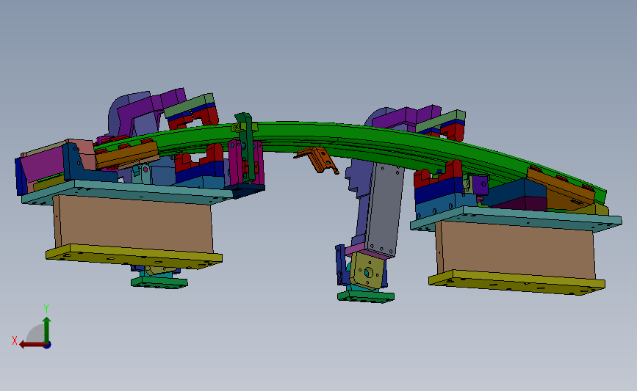The image size is (637, 391).
Task: Select the orange bracket under the green rail
Action: click(317, 159)
